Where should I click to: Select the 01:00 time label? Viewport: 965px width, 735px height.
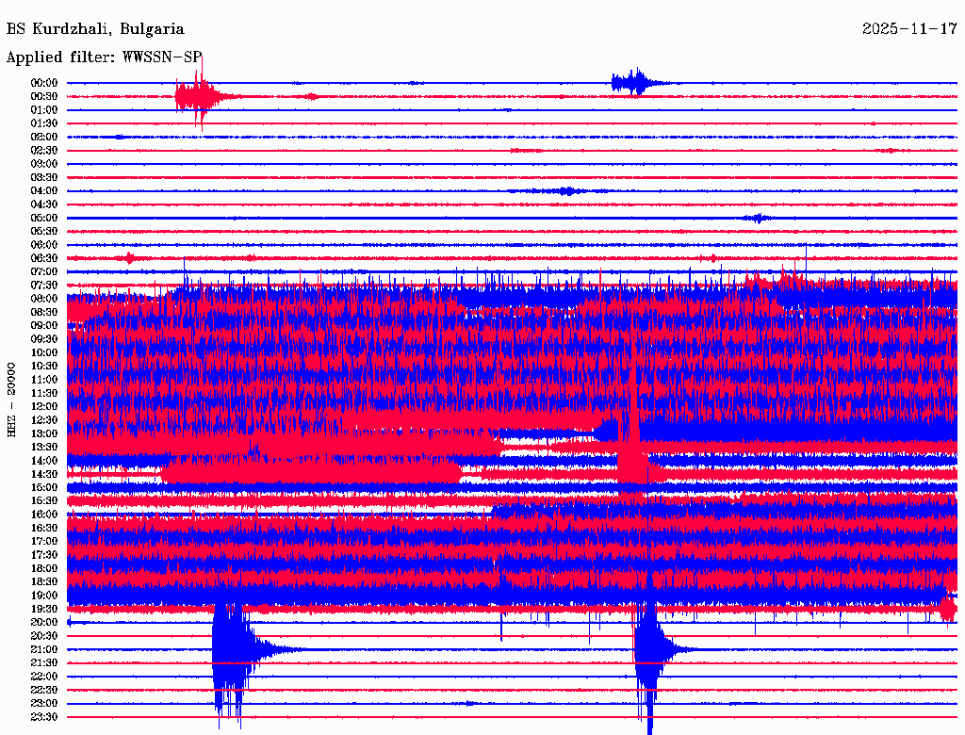[44, 110]
